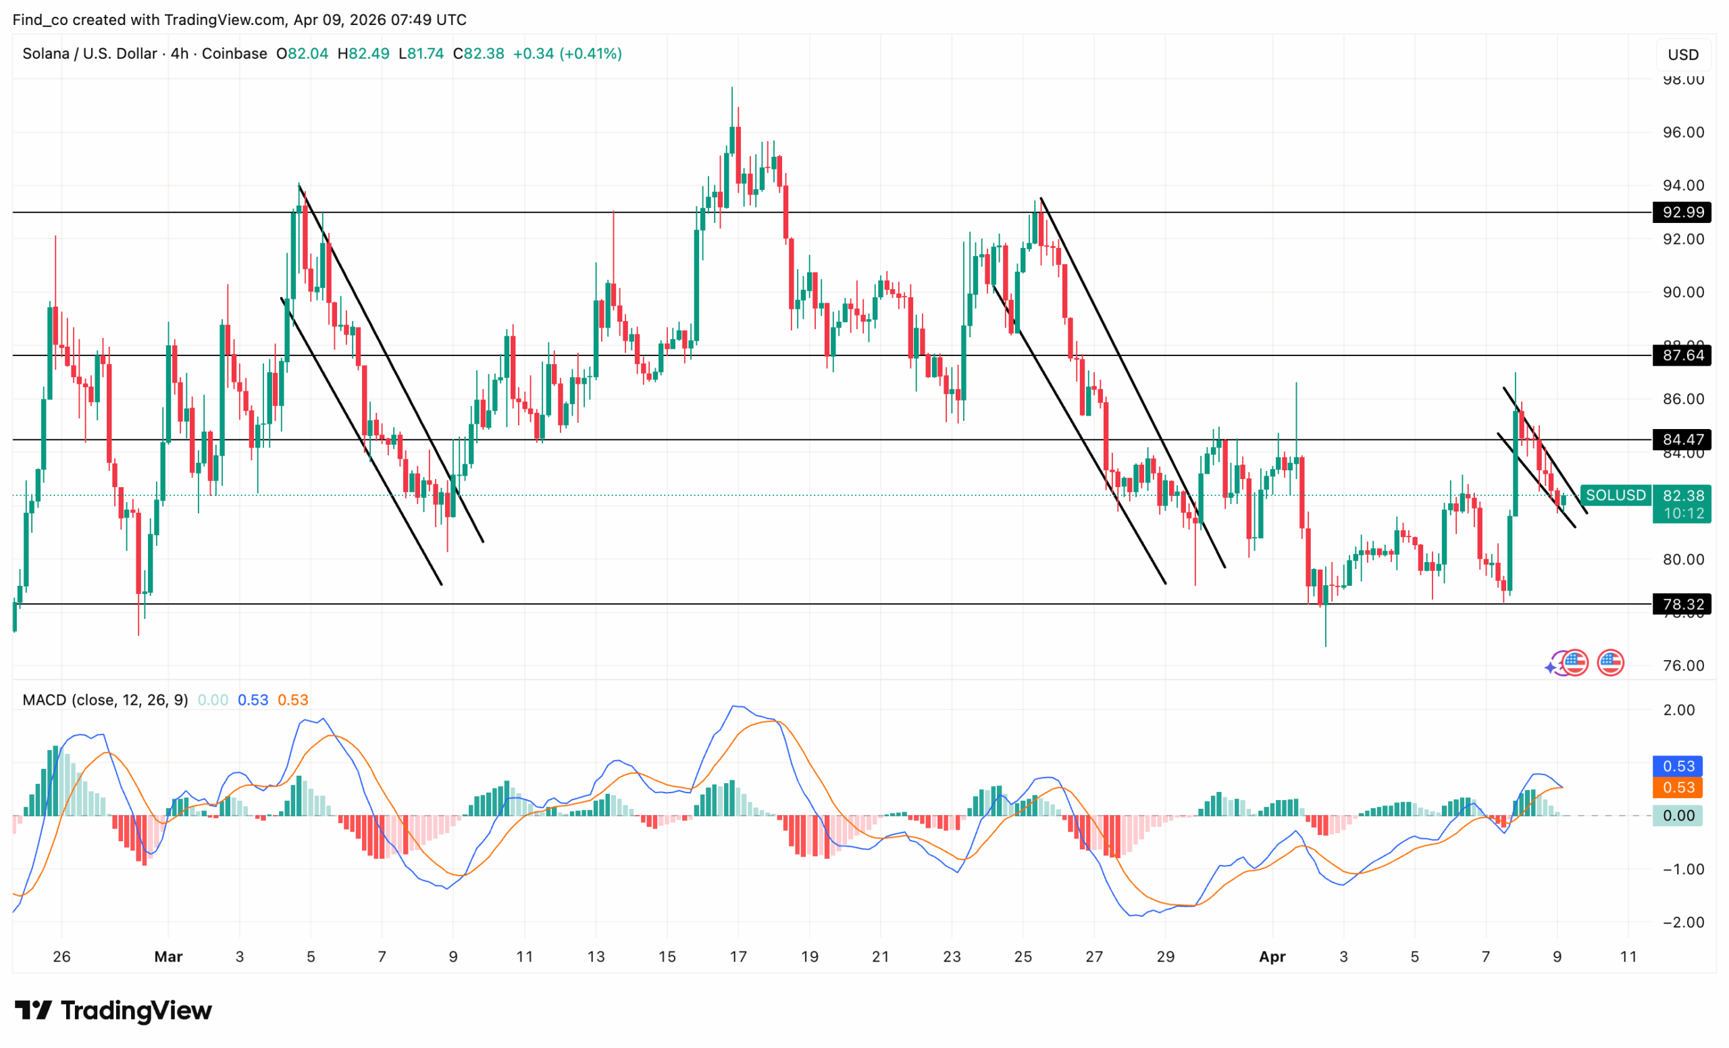Click the 87.64 horizontal line price label
The width and height of the screenshot is (1729, 1048).
(x=1682, y=355)
